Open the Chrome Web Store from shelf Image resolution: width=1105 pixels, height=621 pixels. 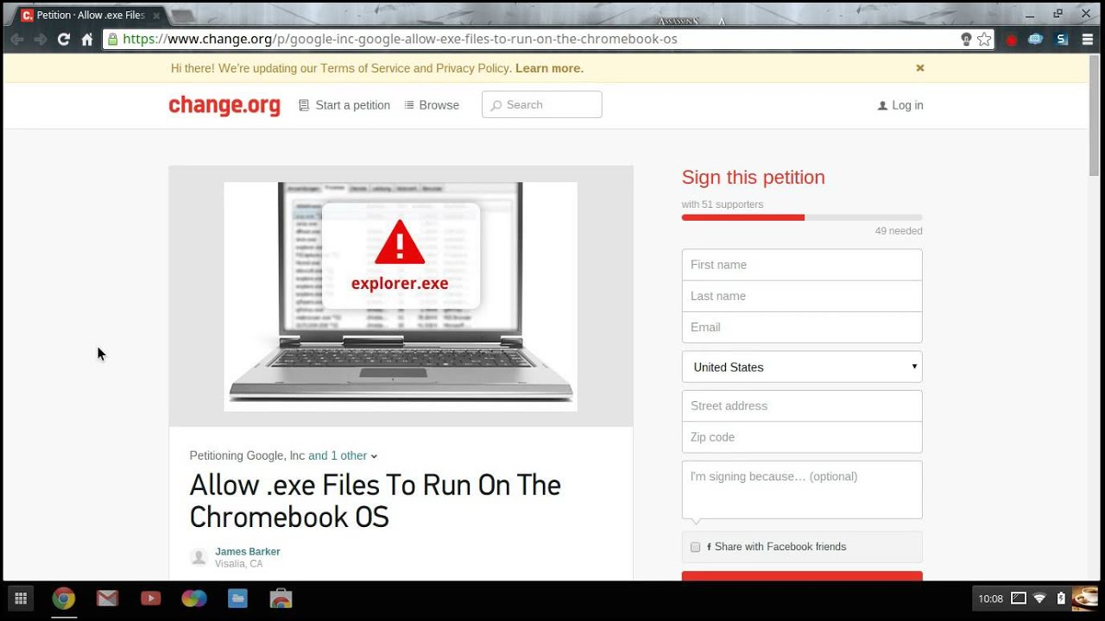[281, 598]
